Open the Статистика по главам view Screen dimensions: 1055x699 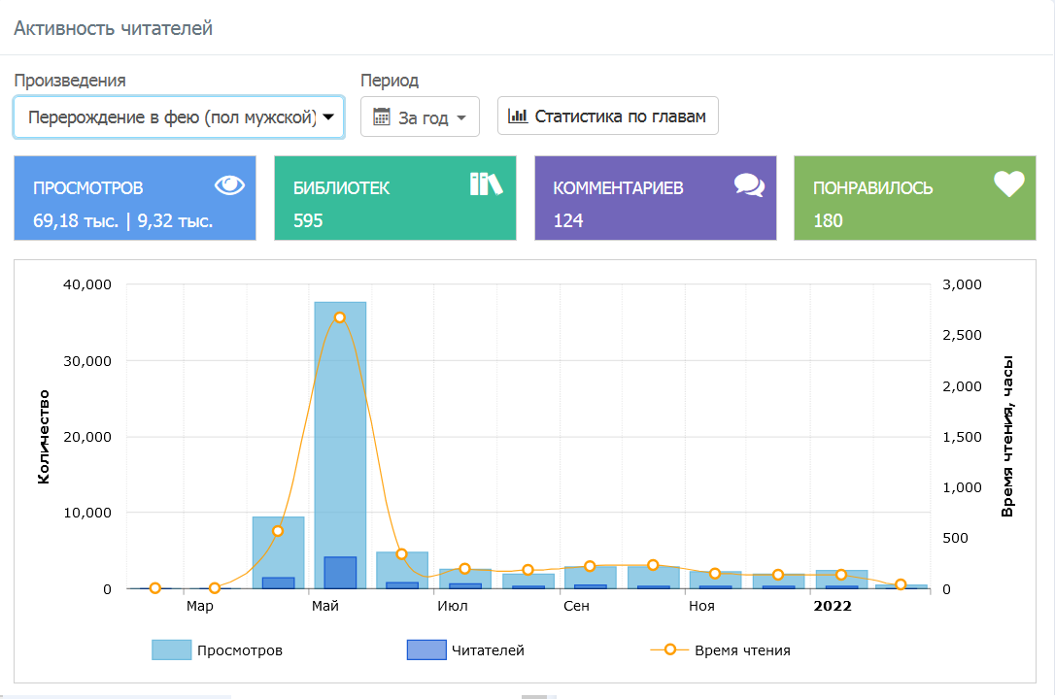click(608, 116)
